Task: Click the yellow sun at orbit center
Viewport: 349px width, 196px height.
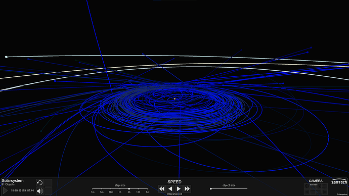Action: tap(174, 99)
